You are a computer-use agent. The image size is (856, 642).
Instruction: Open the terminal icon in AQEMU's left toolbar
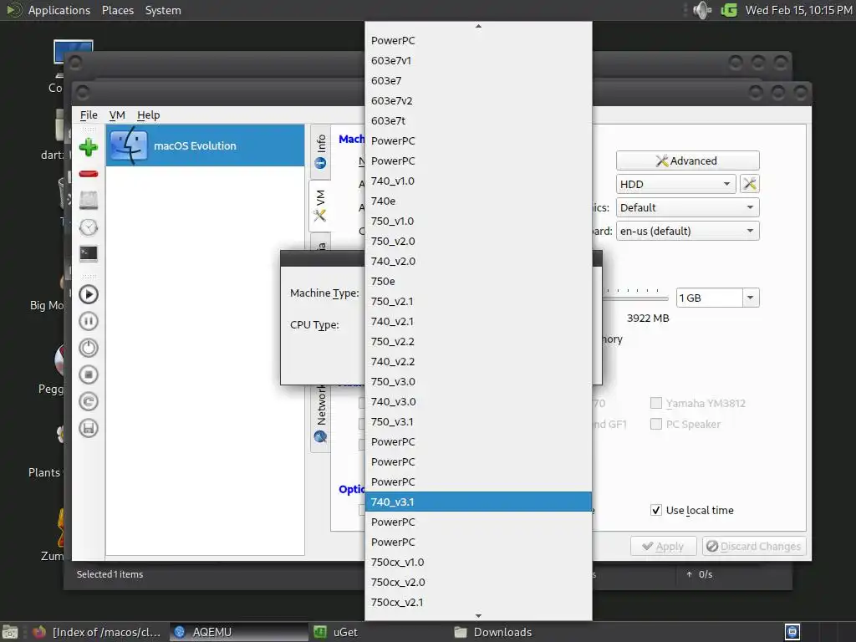(89, 253)
